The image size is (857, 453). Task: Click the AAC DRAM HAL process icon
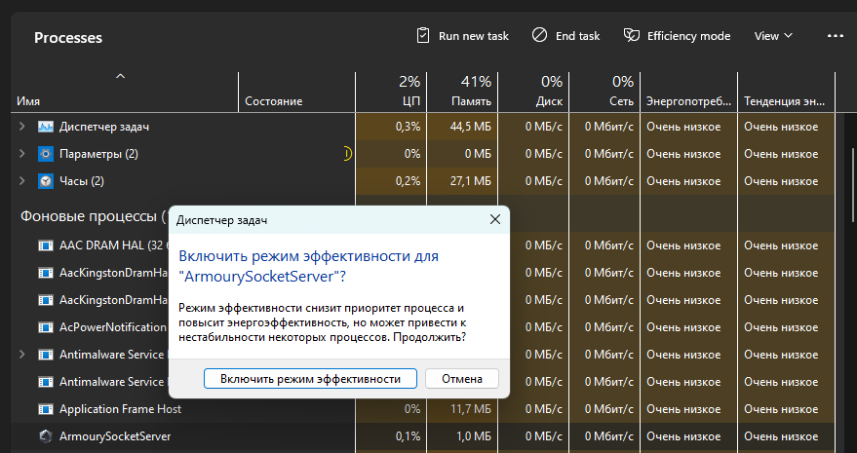pyautogui.click(x=46, y=245)
